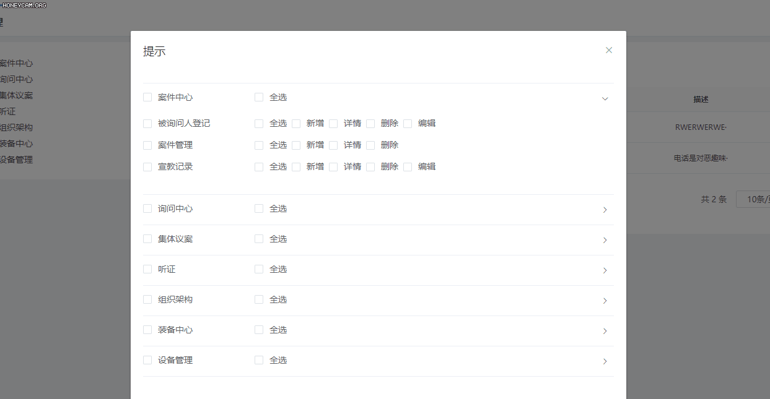Enable 新增 for 案件管理

[296, 145]
